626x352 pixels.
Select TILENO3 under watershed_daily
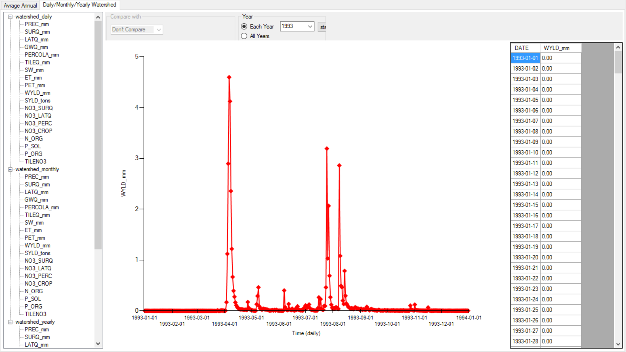tap(35, 162)
